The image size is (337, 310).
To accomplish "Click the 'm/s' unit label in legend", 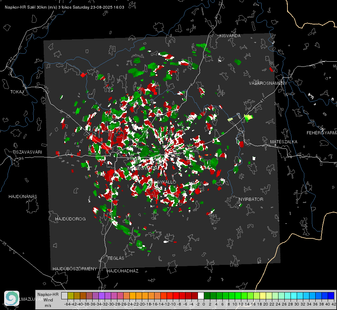I will click(x=48, y=306).
